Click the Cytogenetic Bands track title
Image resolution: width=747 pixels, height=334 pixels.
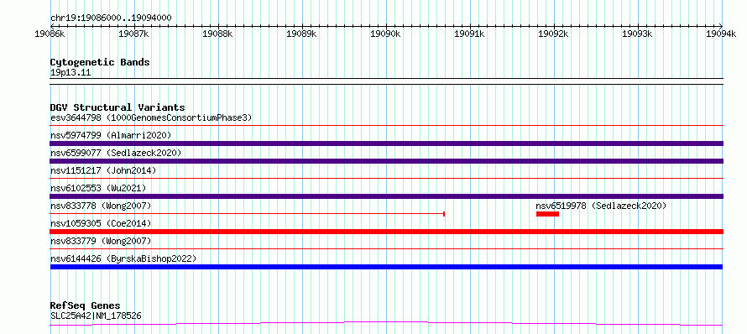pyautogui.click(x=100, y=62)
